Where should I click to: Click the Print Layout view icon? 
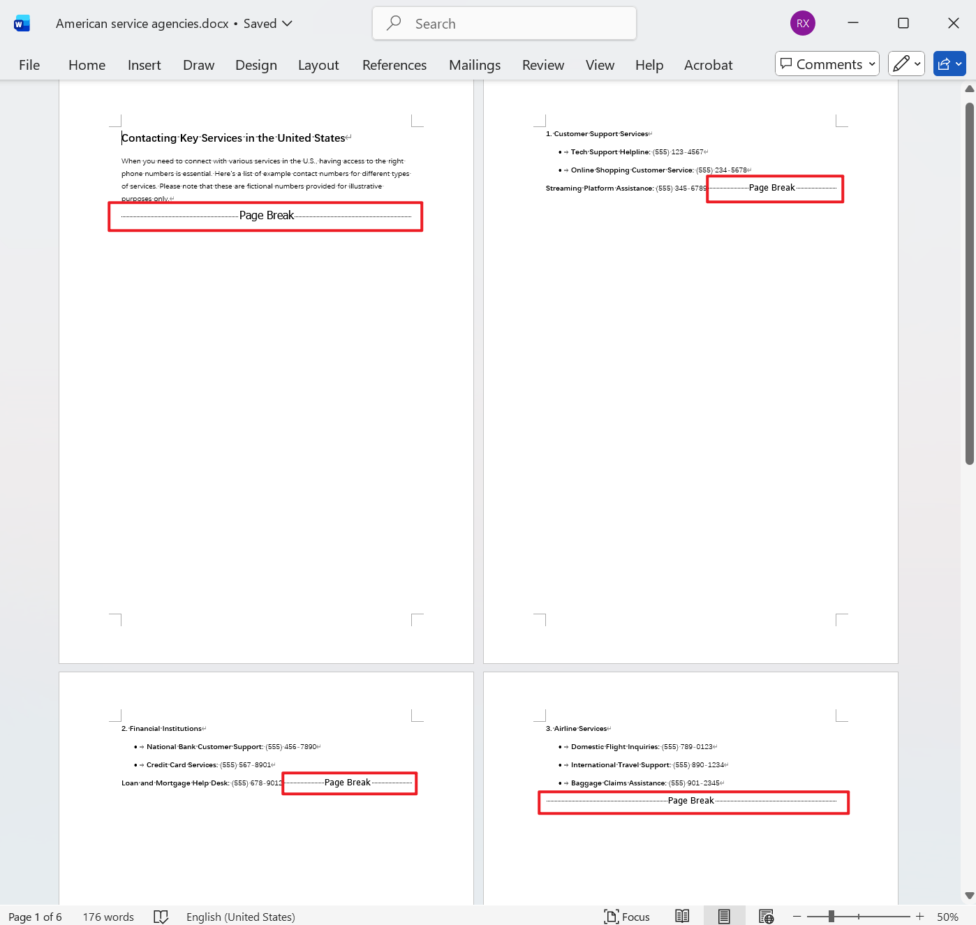coord(724,916)
